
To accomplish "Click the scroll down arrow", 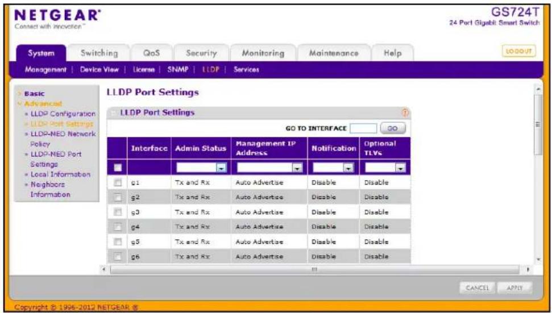I will (x=538, y=260).
